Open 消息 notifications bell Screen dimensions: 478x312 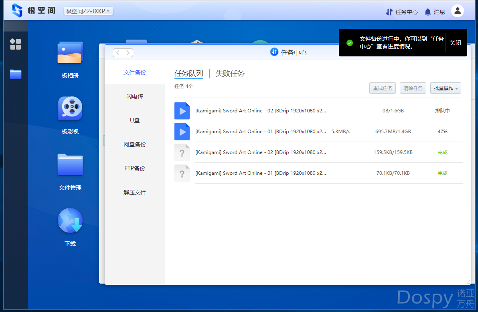[x=435, y=12]
